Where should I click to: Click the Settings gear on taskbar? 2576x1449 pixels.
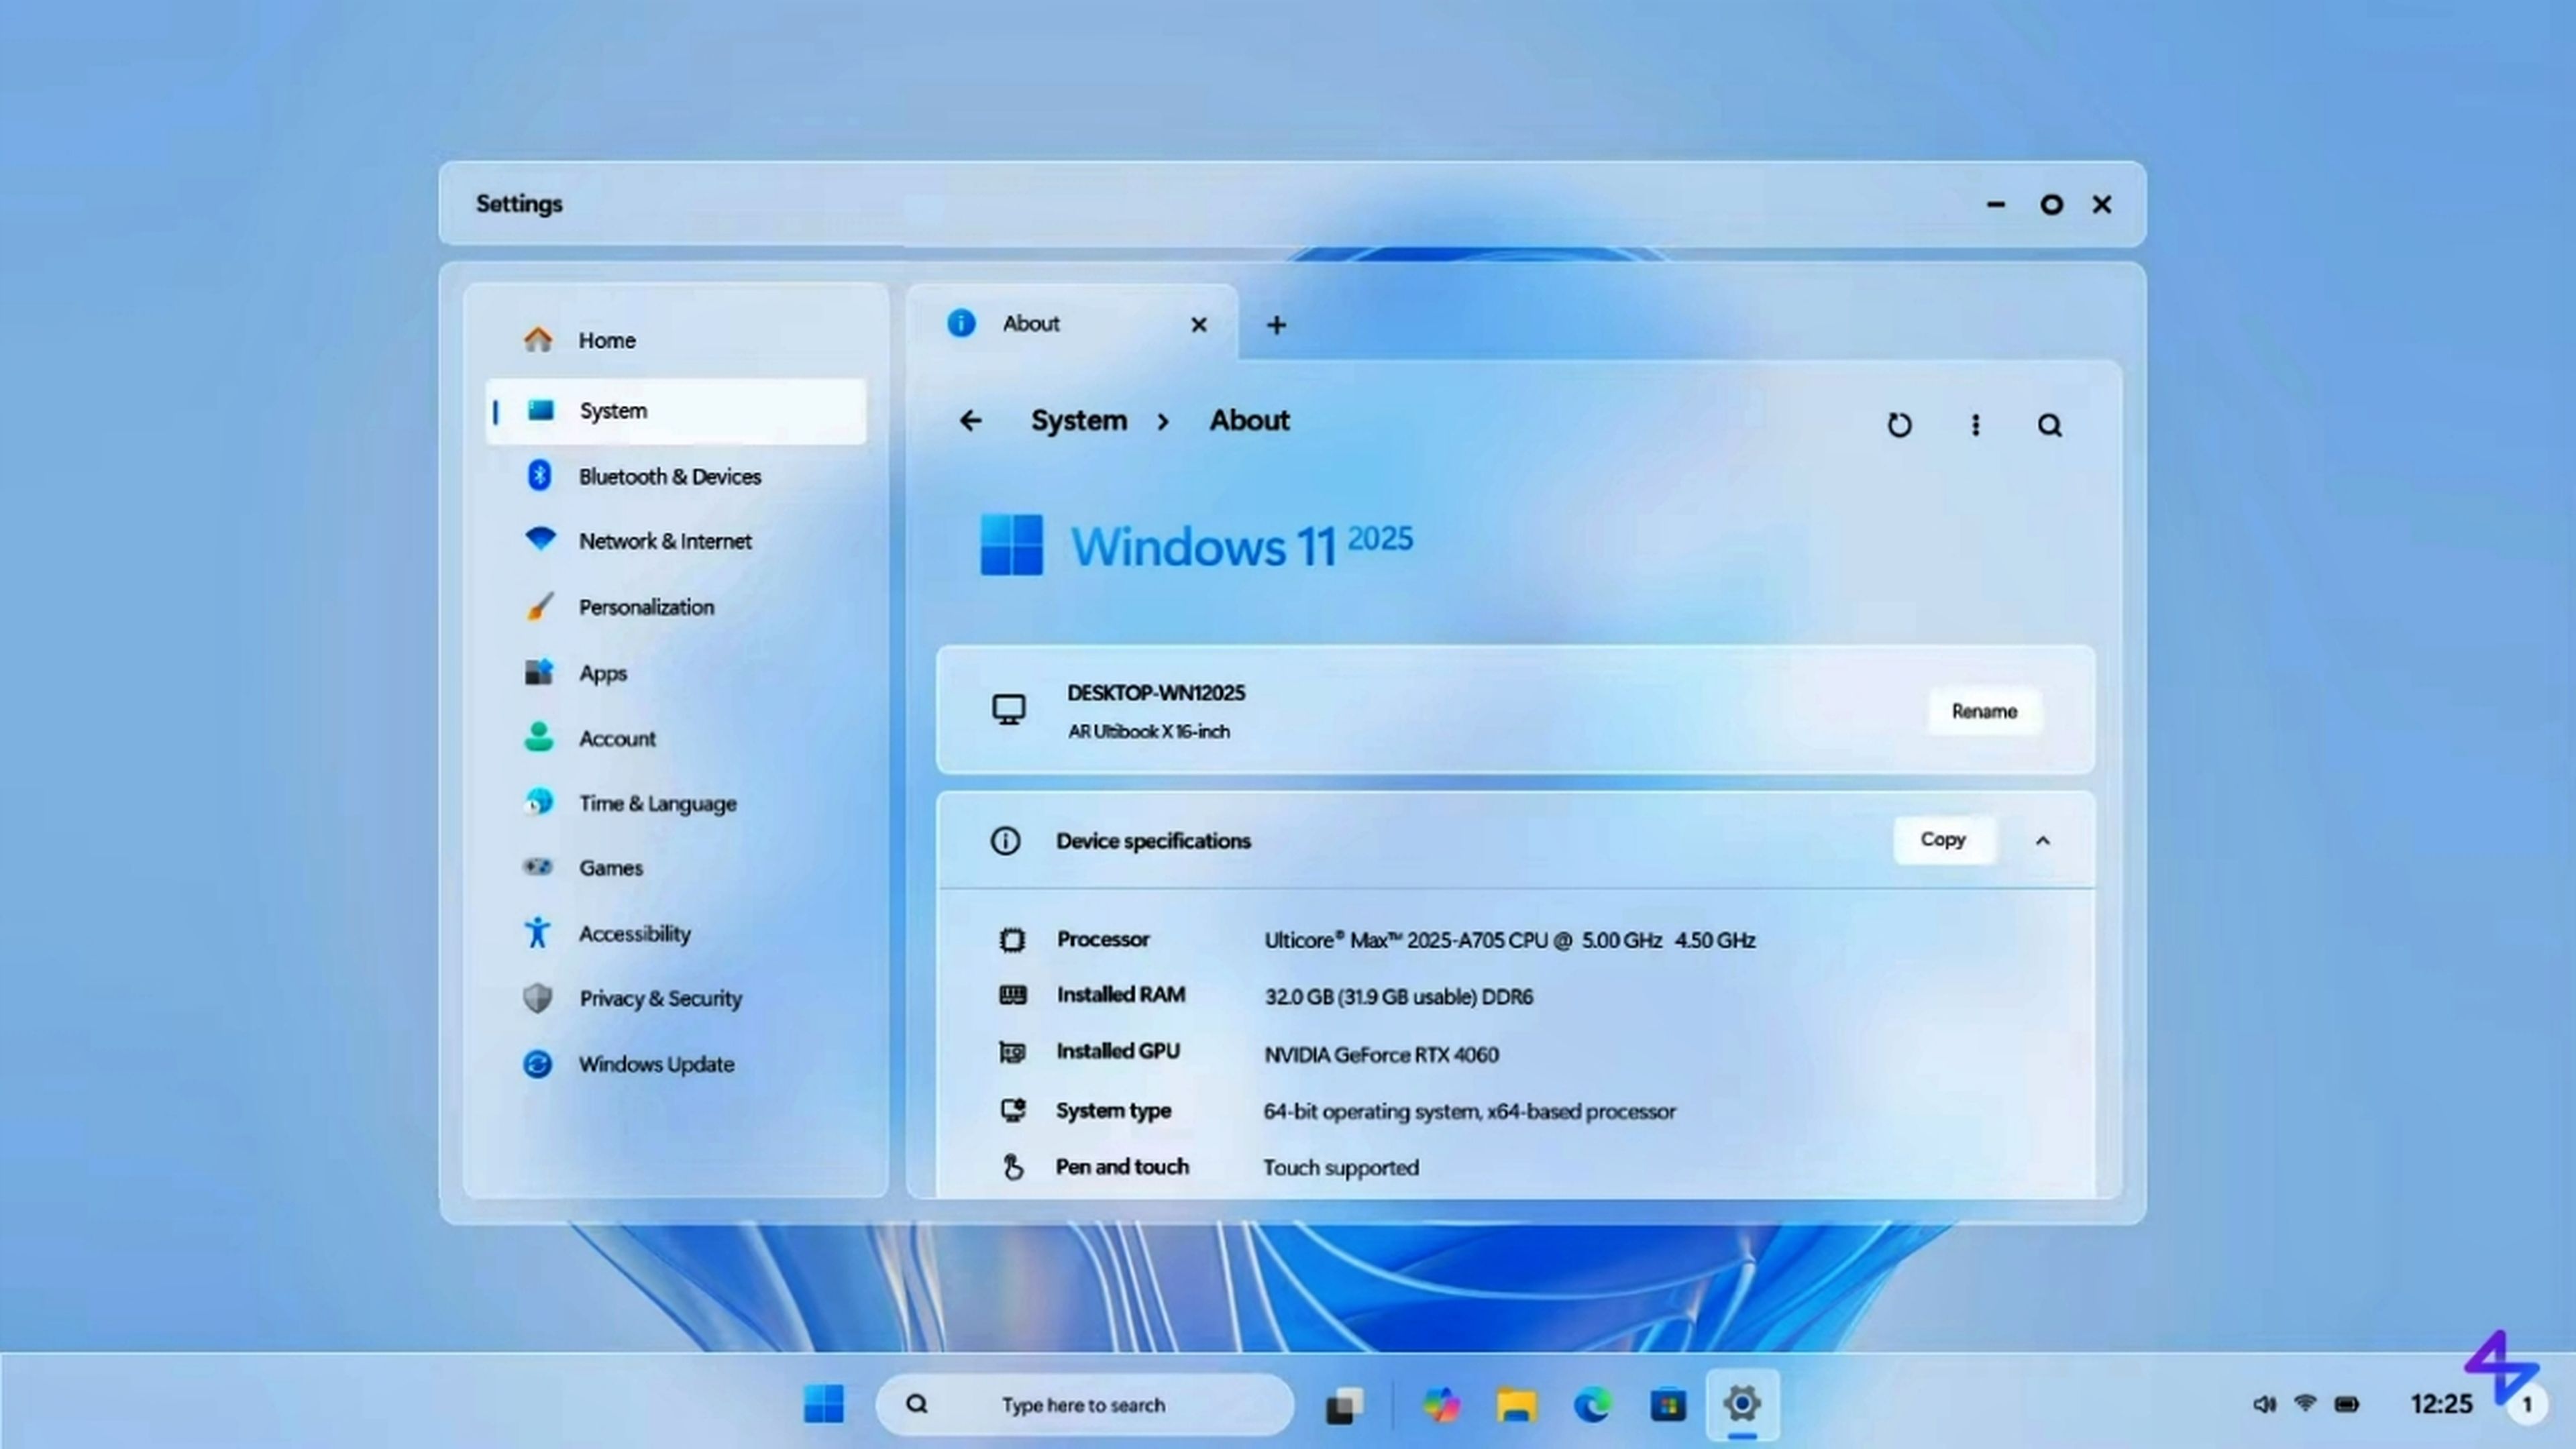[x=1742, y=1404]
